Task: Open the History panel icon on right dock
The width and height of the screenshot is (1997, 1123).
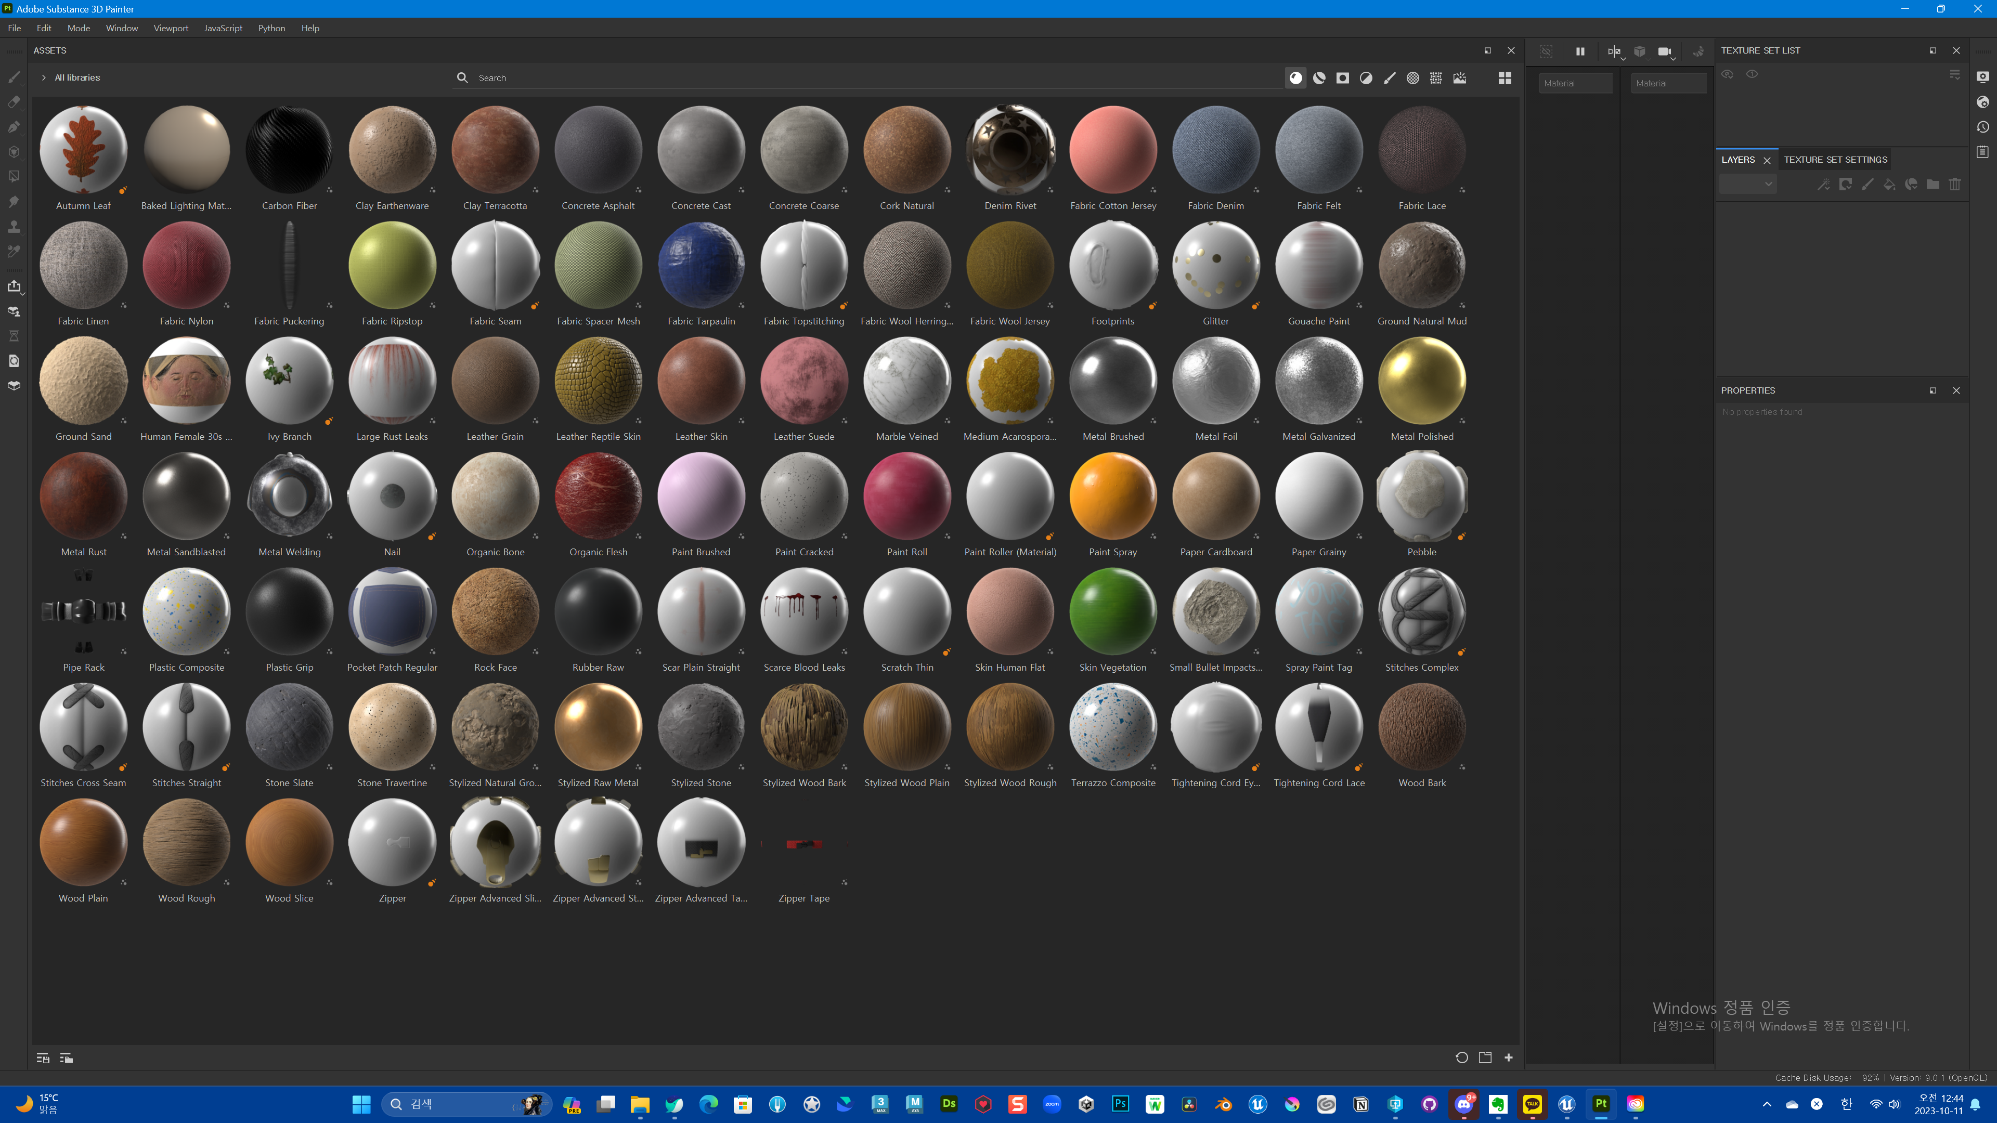Action: click(x=1983, y=127)
